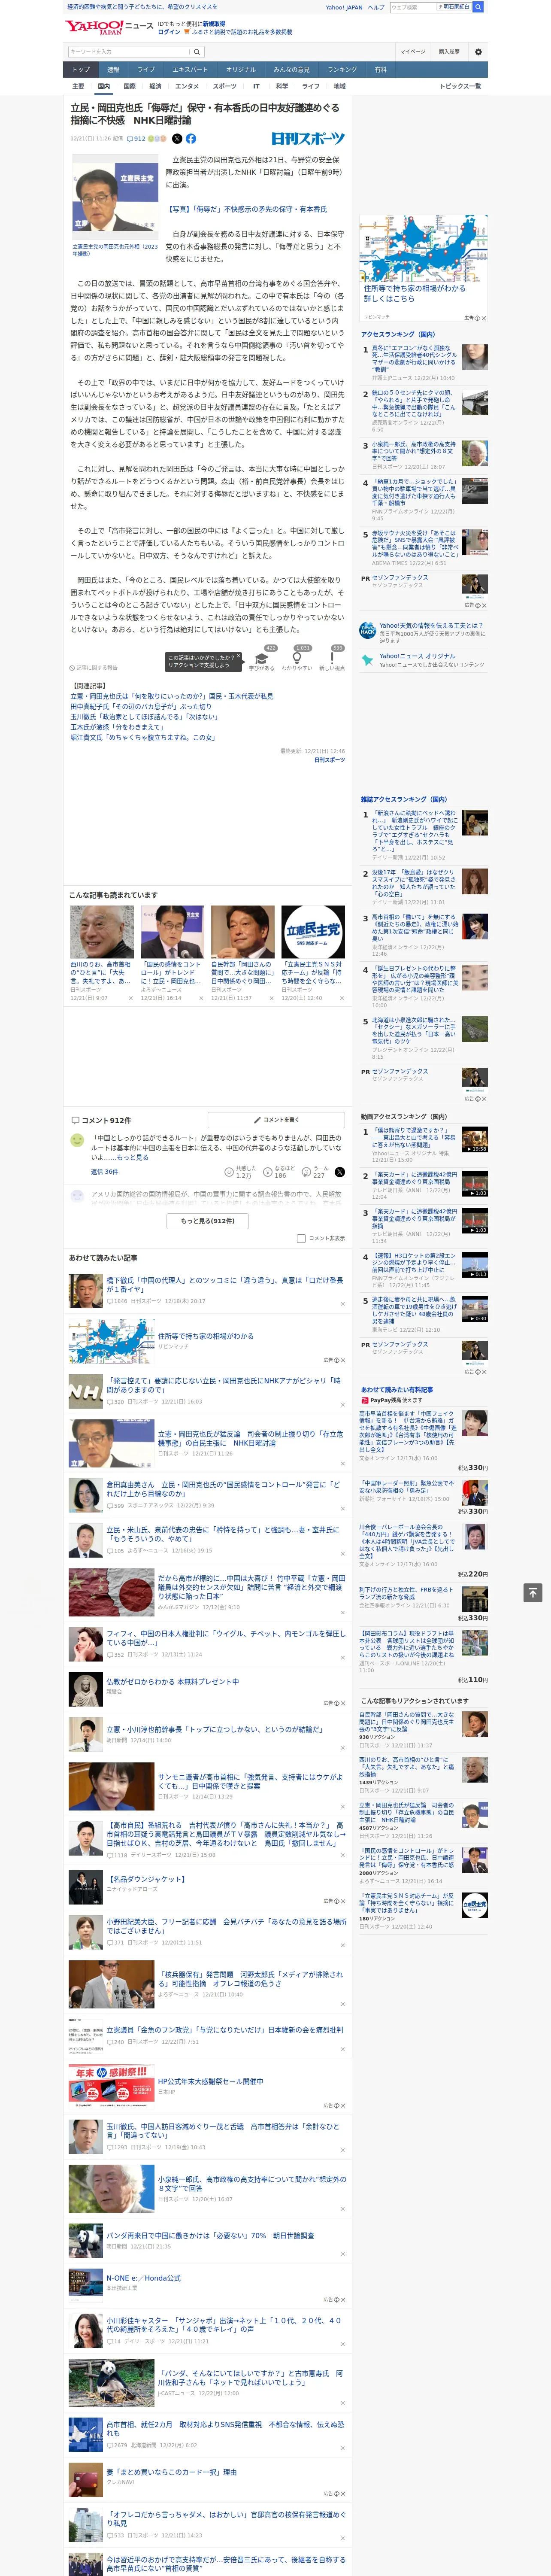The height and width of the screenshot is (2576, 551).
Task: Select the エキスパート tab
Action: tap(190, 70)
